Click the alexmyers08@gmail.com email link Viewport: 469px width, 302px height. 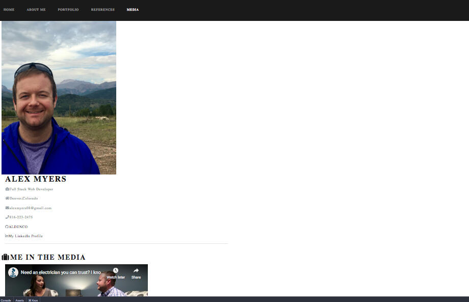tap(31, 208)
